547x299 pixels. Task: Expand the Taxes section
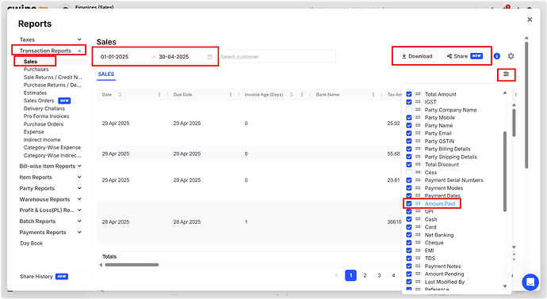[x=51, y=40]
